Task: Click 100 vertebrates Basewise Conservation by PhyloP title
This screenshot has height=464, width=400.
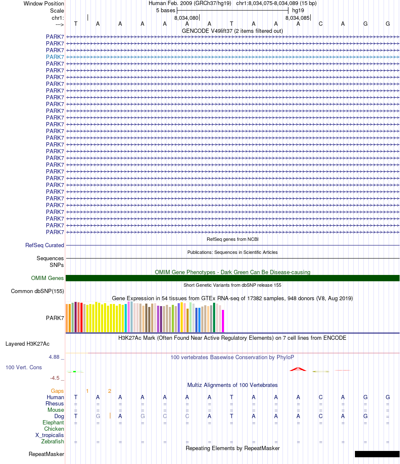Action: point(232,357)
